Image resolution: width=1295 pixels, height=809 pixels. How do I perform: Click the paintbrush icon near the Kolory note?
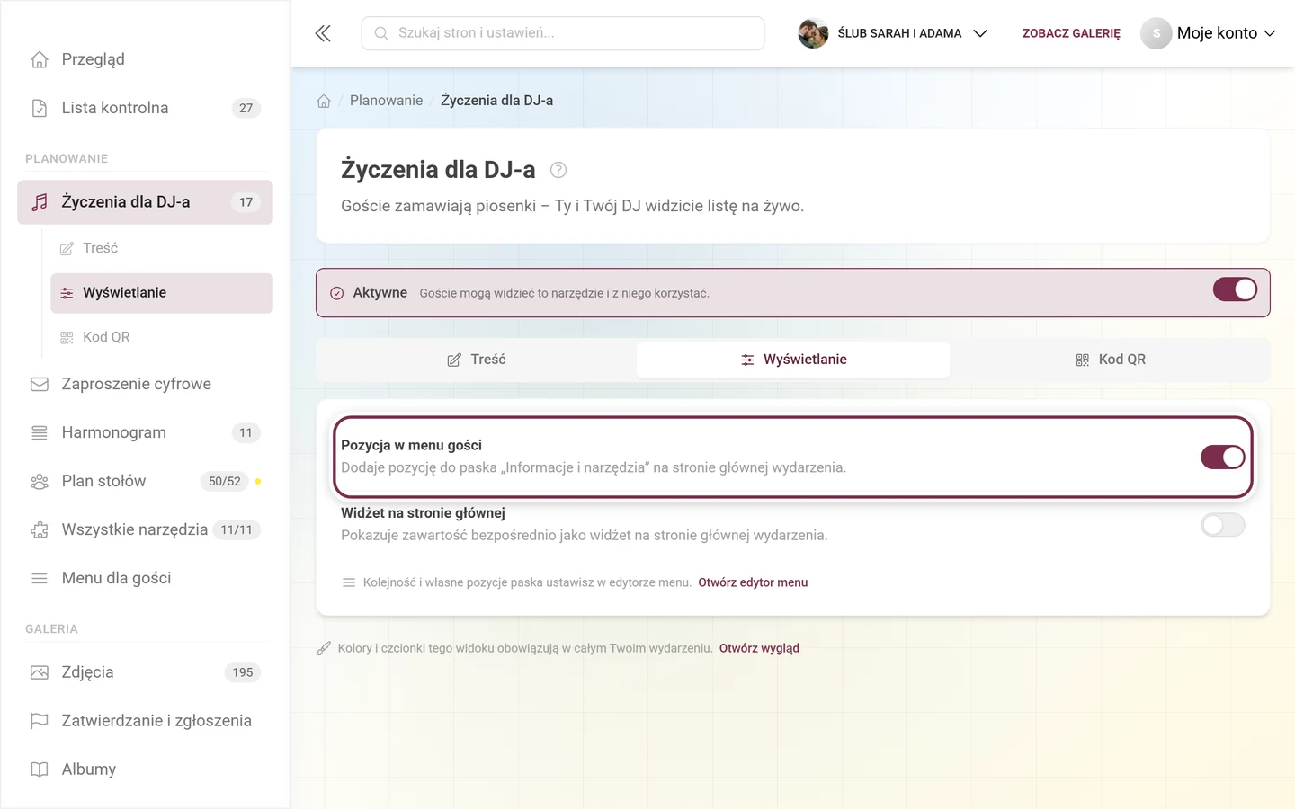(324, 648)
